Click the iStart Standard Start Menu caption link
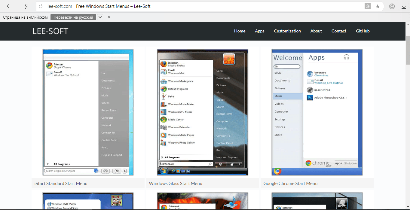Viewport: 410px width, 210px height. 61,184
